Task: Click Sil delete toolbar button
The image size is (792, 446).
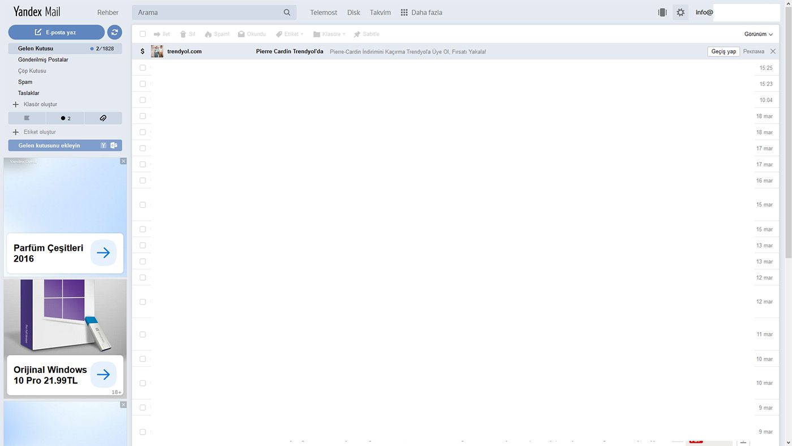Action: click(x=187, y=35)
